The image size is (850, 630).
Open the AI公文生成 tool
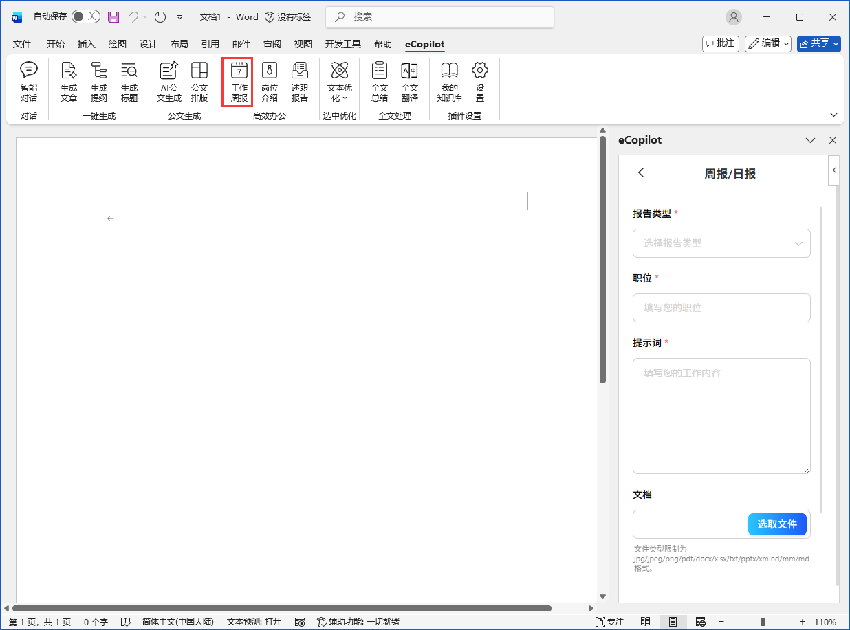[x=168, y=81]
